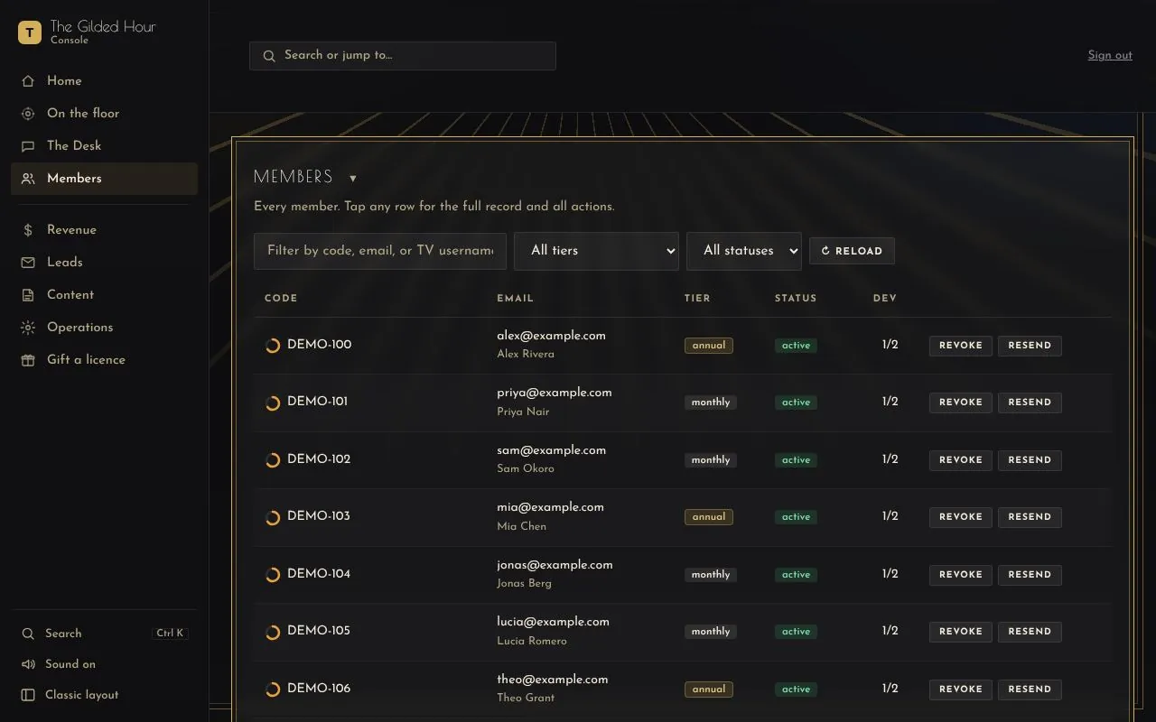
Task: Click the Sign out link
Action: [x=1110, y=55]
